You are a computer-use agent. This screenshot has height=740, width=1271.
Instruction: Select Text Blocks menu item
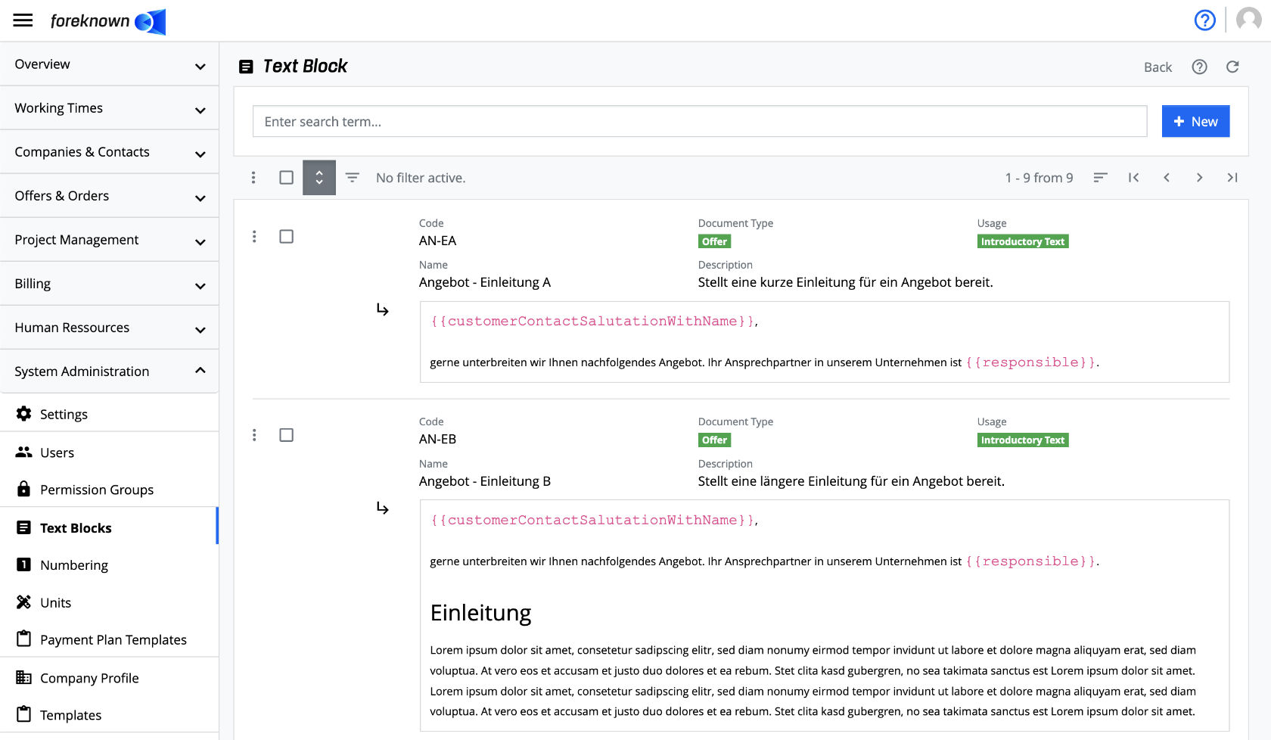tap(110, 527)
